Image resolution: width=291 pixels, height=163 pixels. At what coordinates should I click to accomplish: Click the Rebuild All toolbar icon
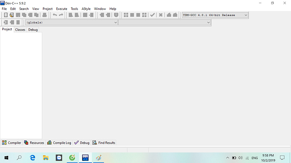click(144, 15)
